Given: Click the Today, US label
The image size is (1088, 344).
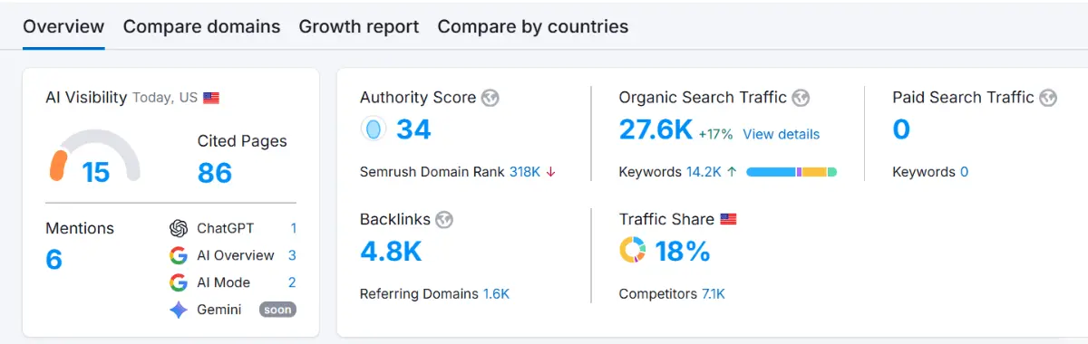Looking at the screenshot, I should 165,98.
